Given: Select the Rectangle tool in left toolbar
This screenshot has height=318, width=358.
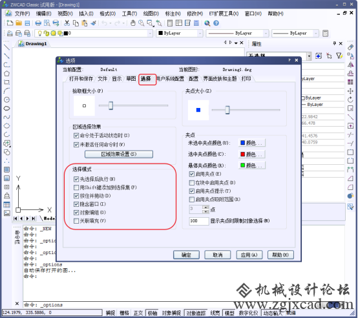Looking at the screenshot, I should tap(6, 82).
